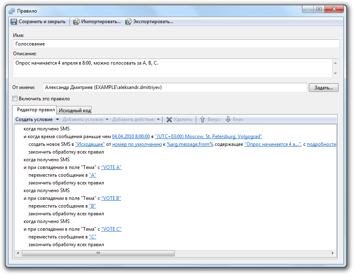Click the horizontal scrollbar in rule editor
The image size is (354, 275).
[x=98, y=253]
